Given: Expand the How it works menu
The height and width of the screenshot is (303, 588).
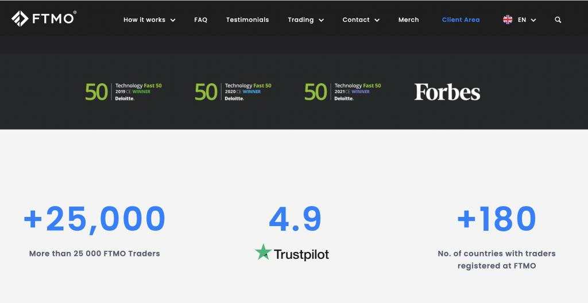Looking at the screenshot, I should (x=149, y=20).
